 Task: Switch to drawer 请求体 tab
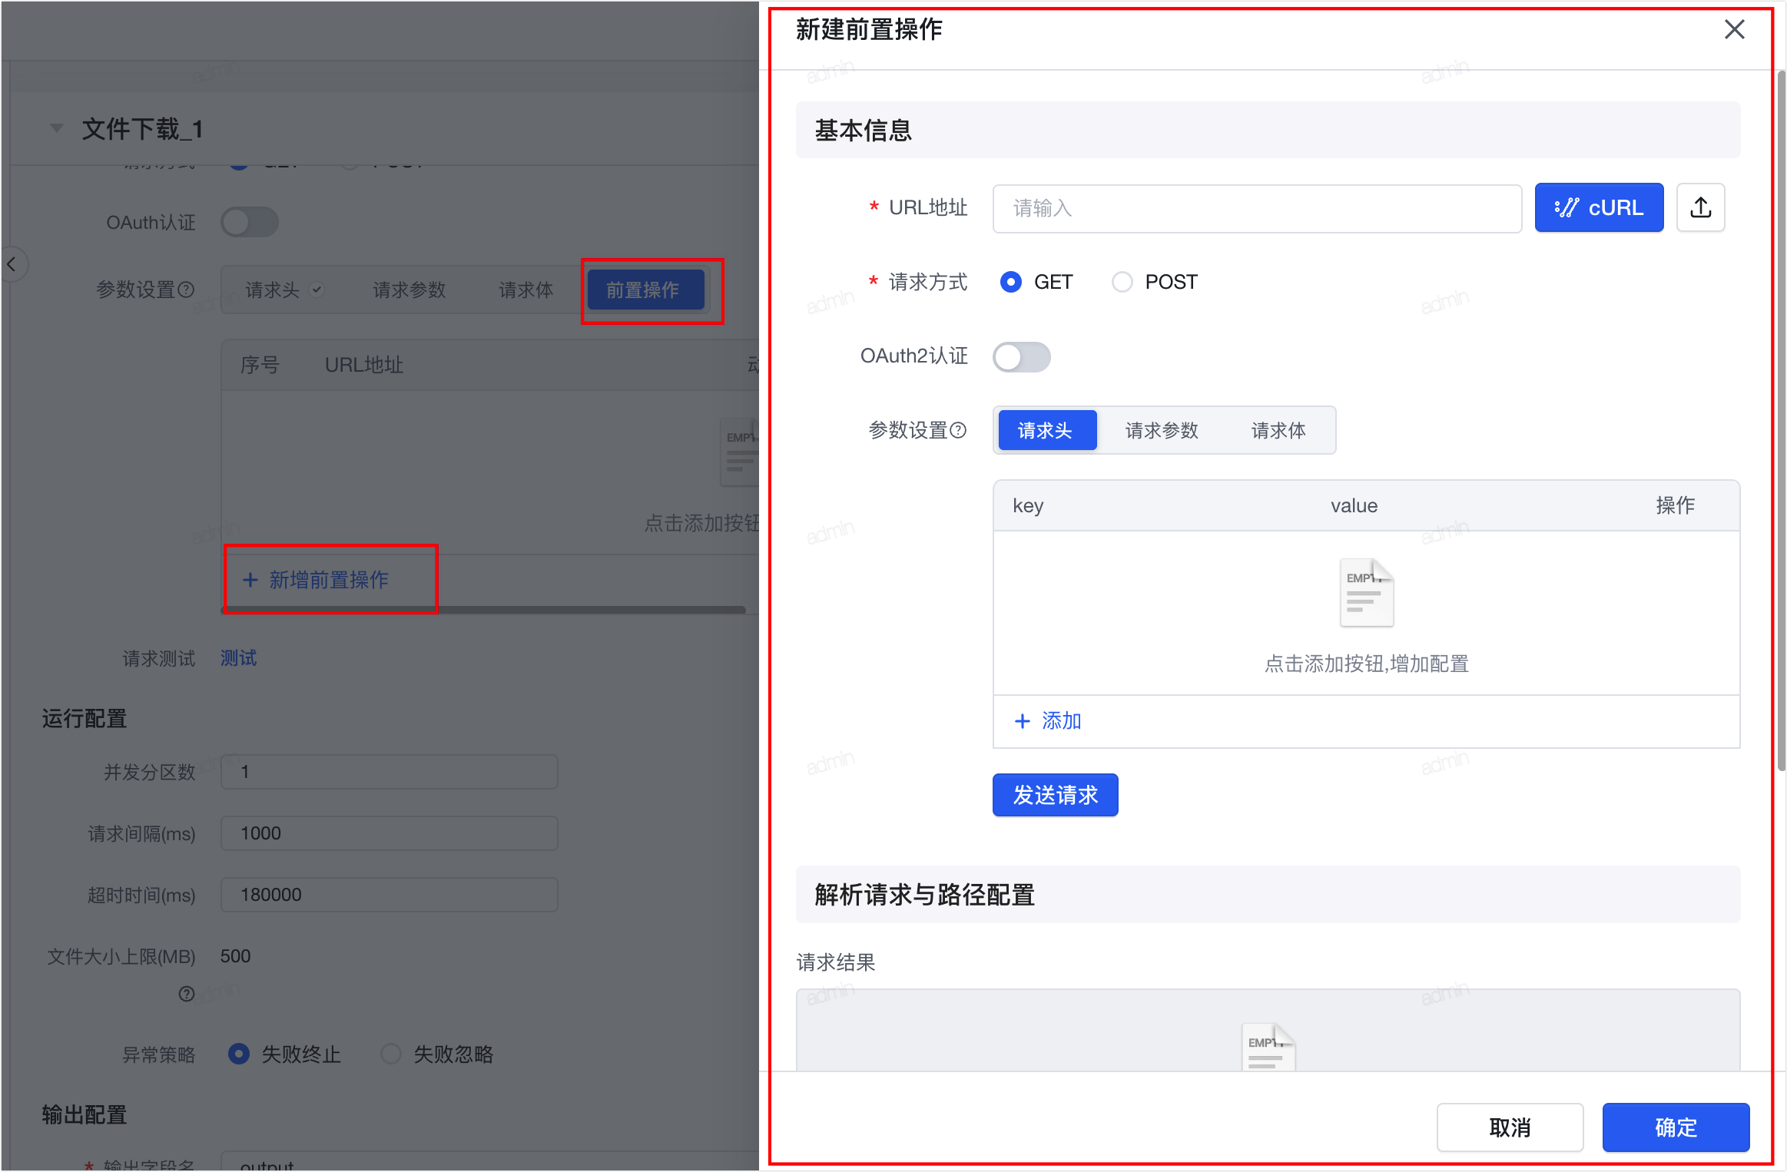[1278, 430]
